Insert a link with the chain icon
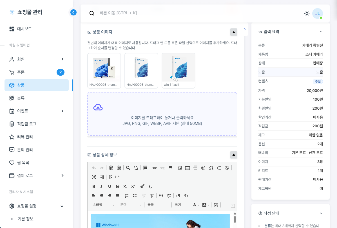This screenshot has height=228, width=337. click(154, 168)
